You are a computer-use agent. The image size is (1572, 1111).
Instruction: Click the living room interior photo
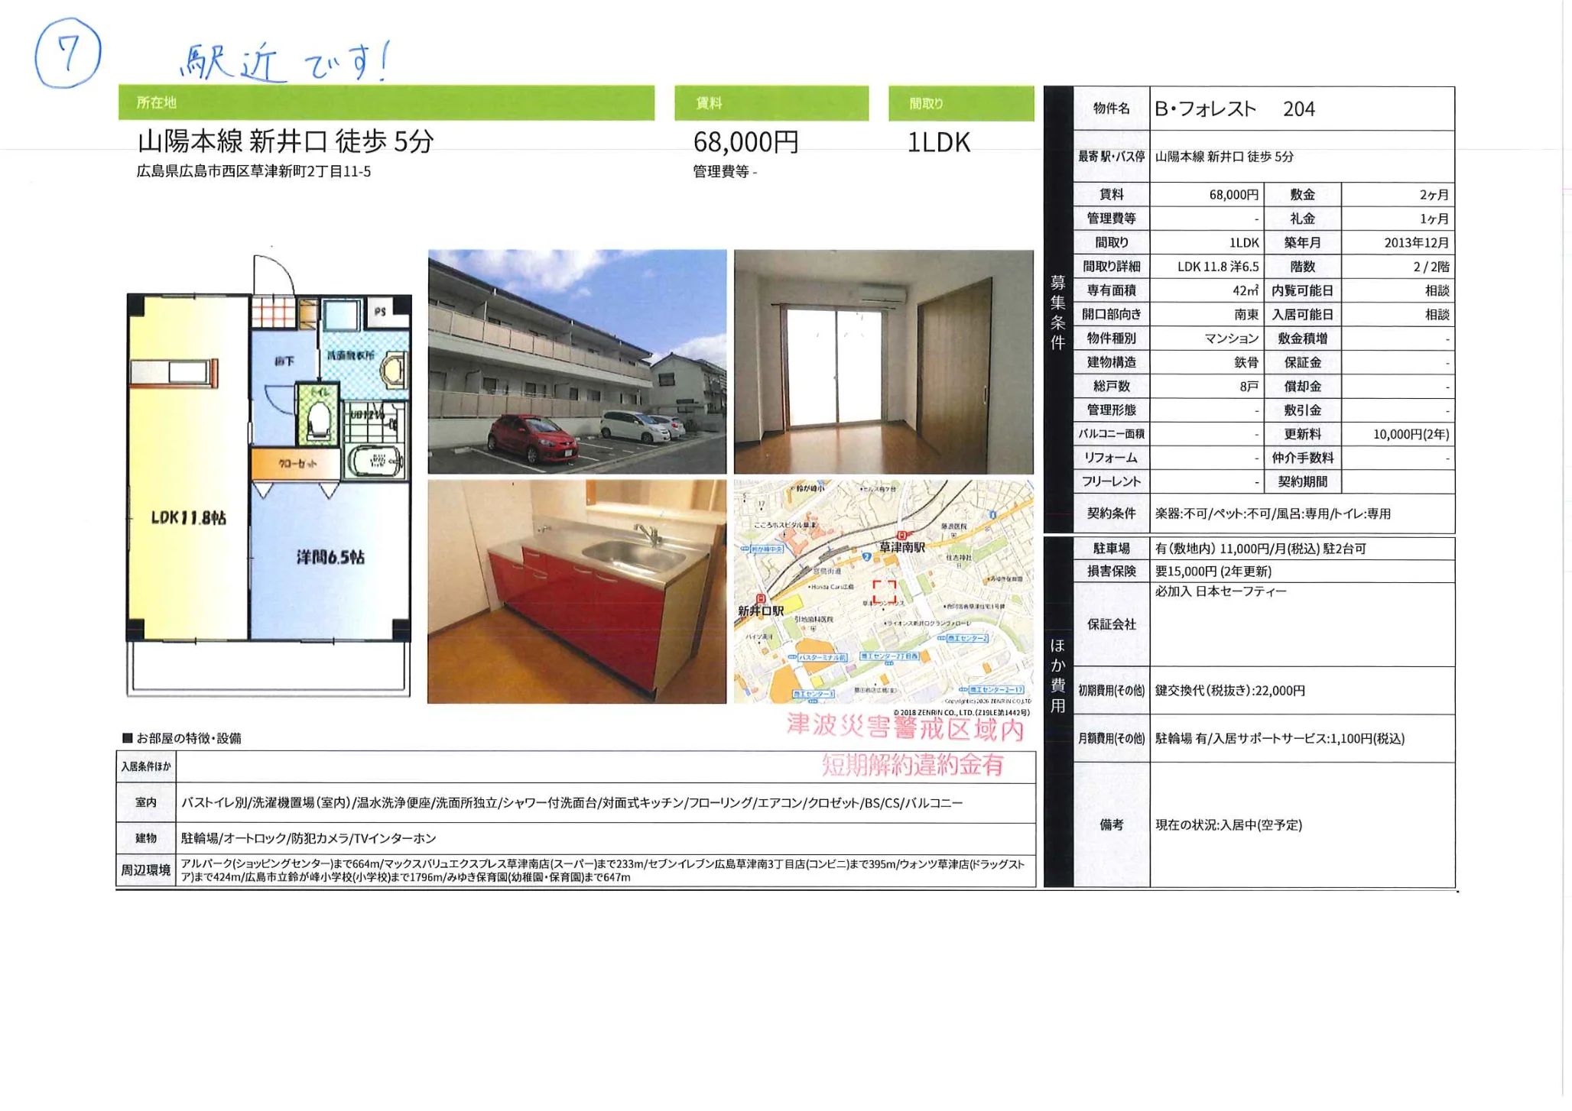(883, 361)
